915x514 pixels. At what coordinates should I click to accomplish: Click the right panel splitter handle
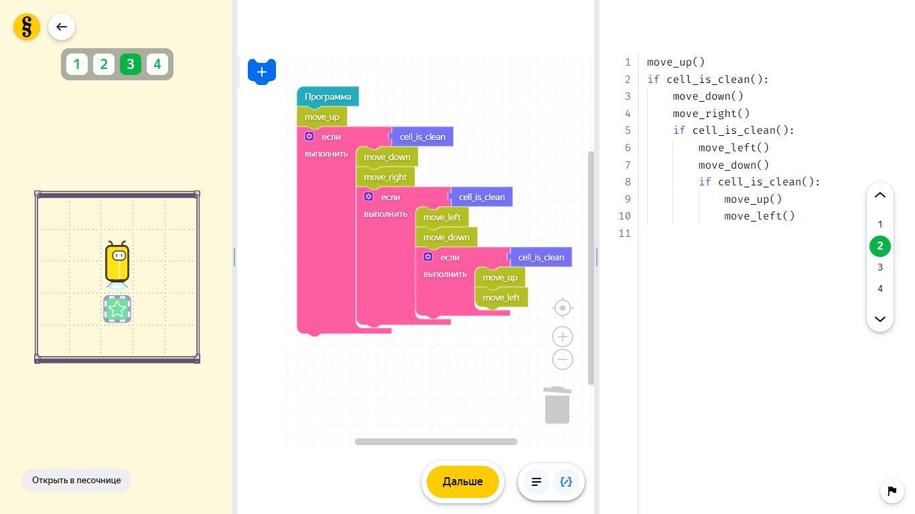pyautogui.click(x=597, y=257)
